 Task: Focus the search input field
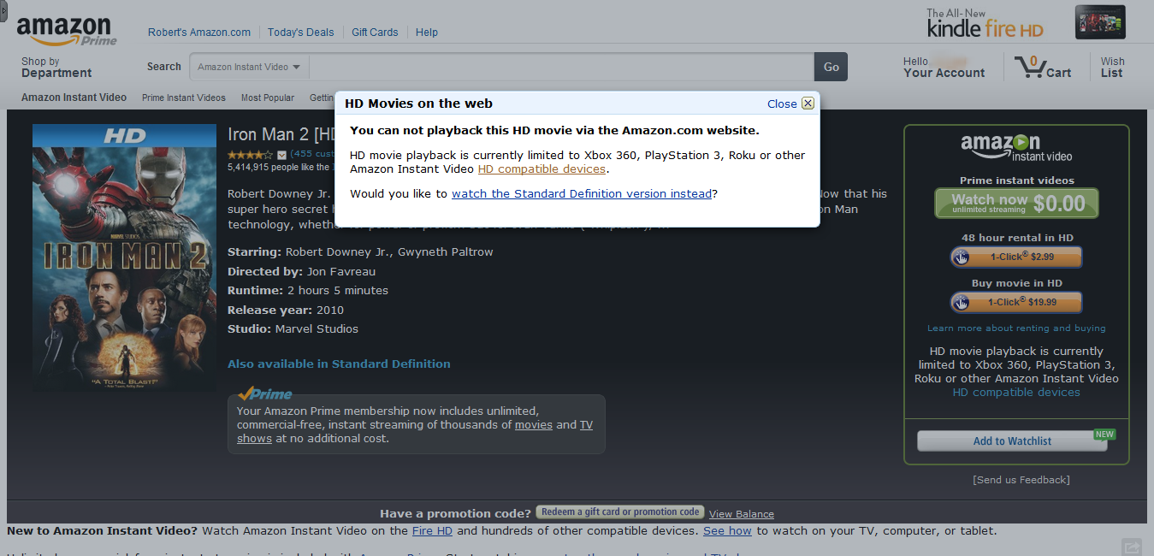click(561, 67)
